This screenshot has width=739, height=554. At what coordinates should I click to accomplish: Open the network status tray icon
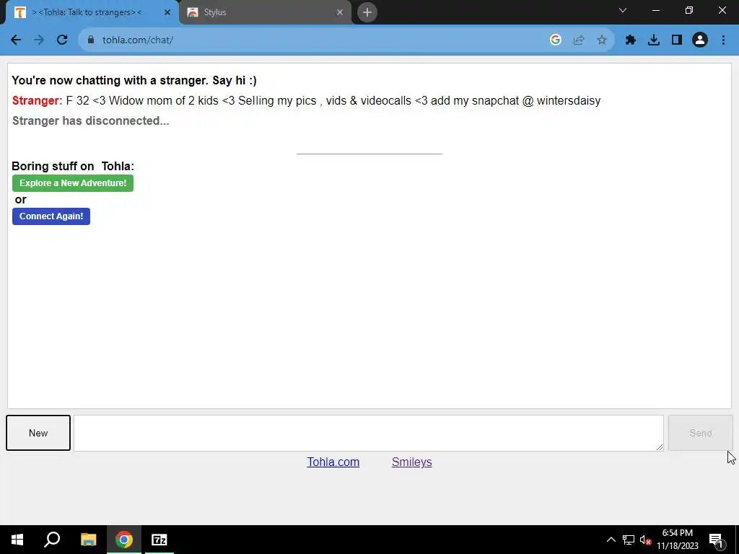click(x=629, y=540)
